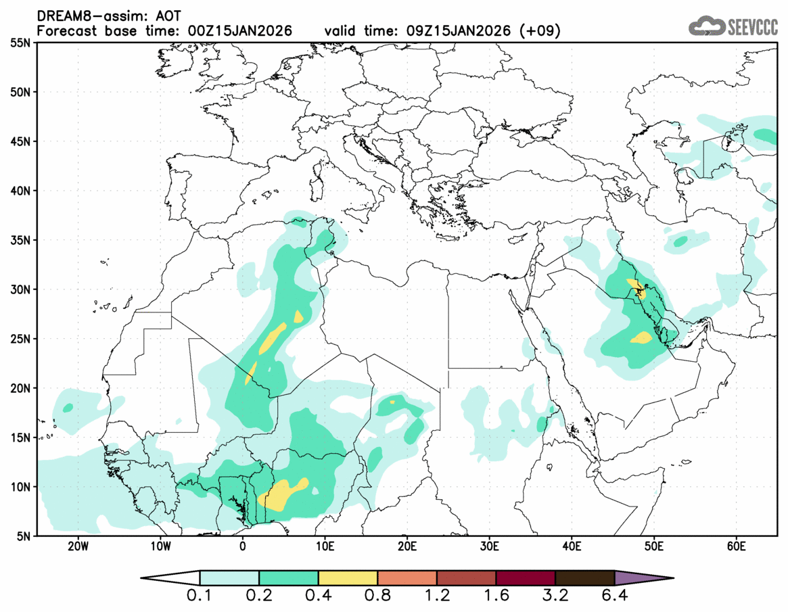Click the 6.4 value on colorbar
788x612 pixels.
coord(614,596)
